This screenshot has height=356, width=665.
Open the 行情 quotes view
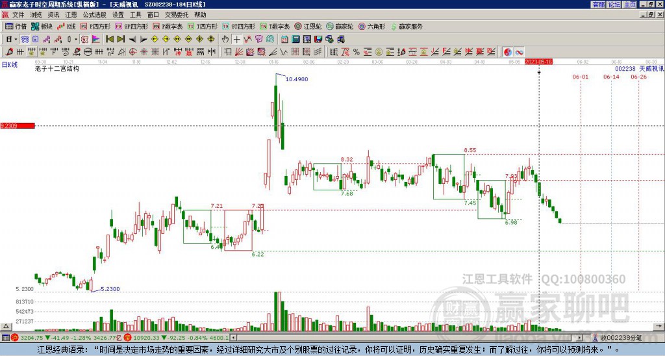(16, 26)
